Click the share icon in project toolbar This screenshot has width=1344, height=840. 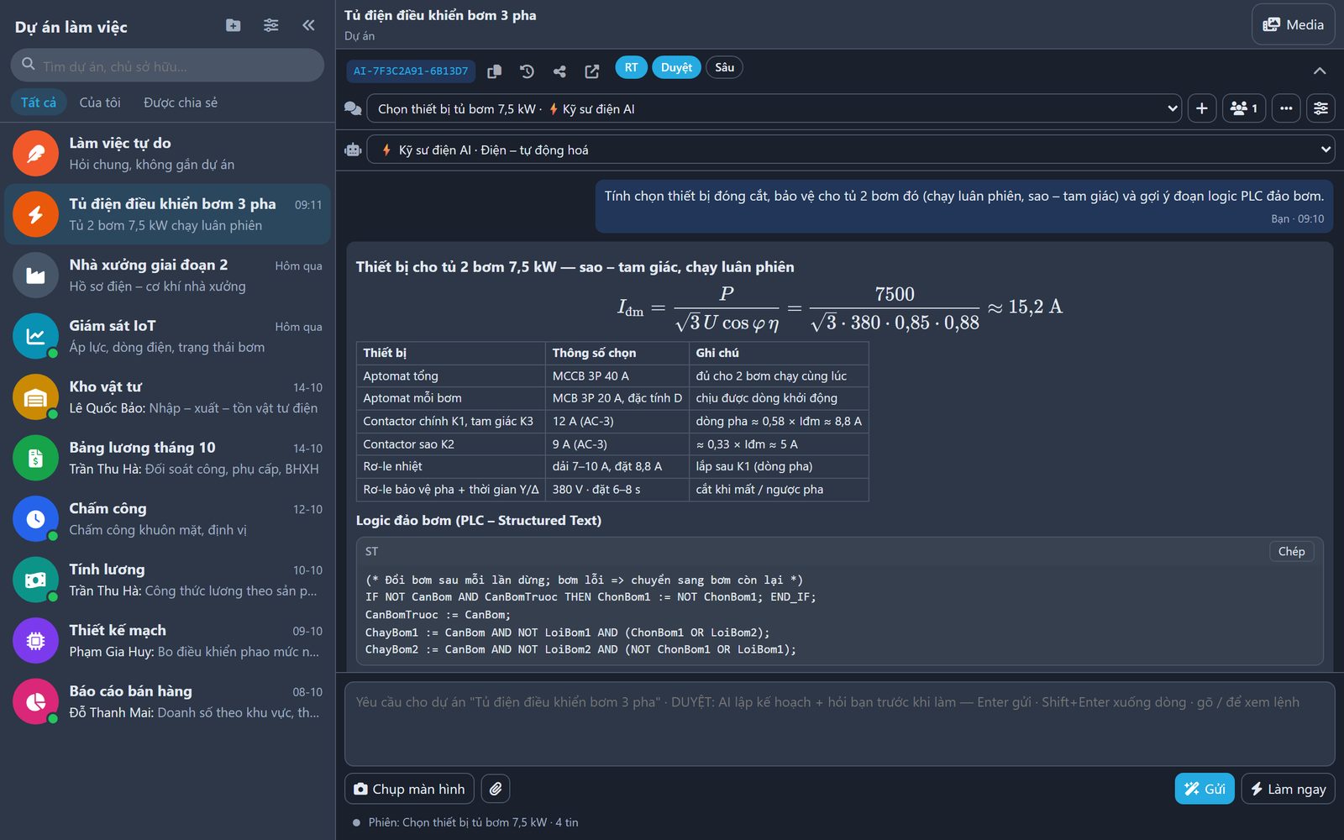pyautogui.click(x=559, y=71)
